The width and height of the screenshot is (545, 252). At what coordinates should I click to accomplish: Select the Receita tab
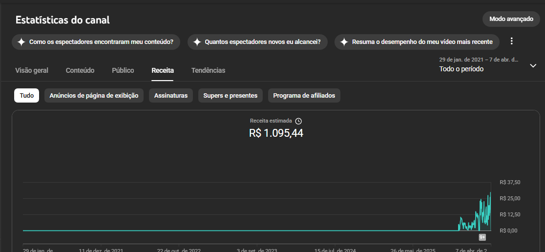[x=163, y=70]
